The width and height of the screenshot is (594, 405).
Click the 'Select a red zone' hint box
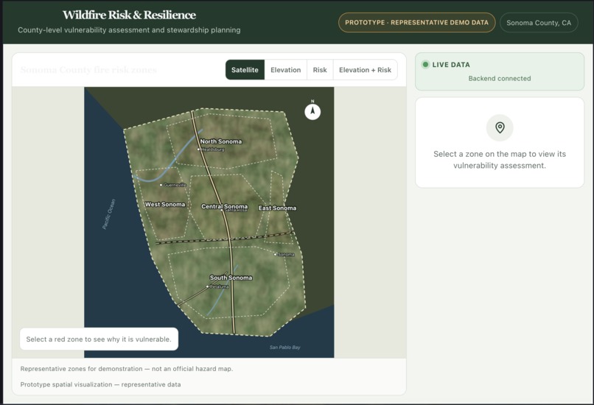[x=99, y=339]
